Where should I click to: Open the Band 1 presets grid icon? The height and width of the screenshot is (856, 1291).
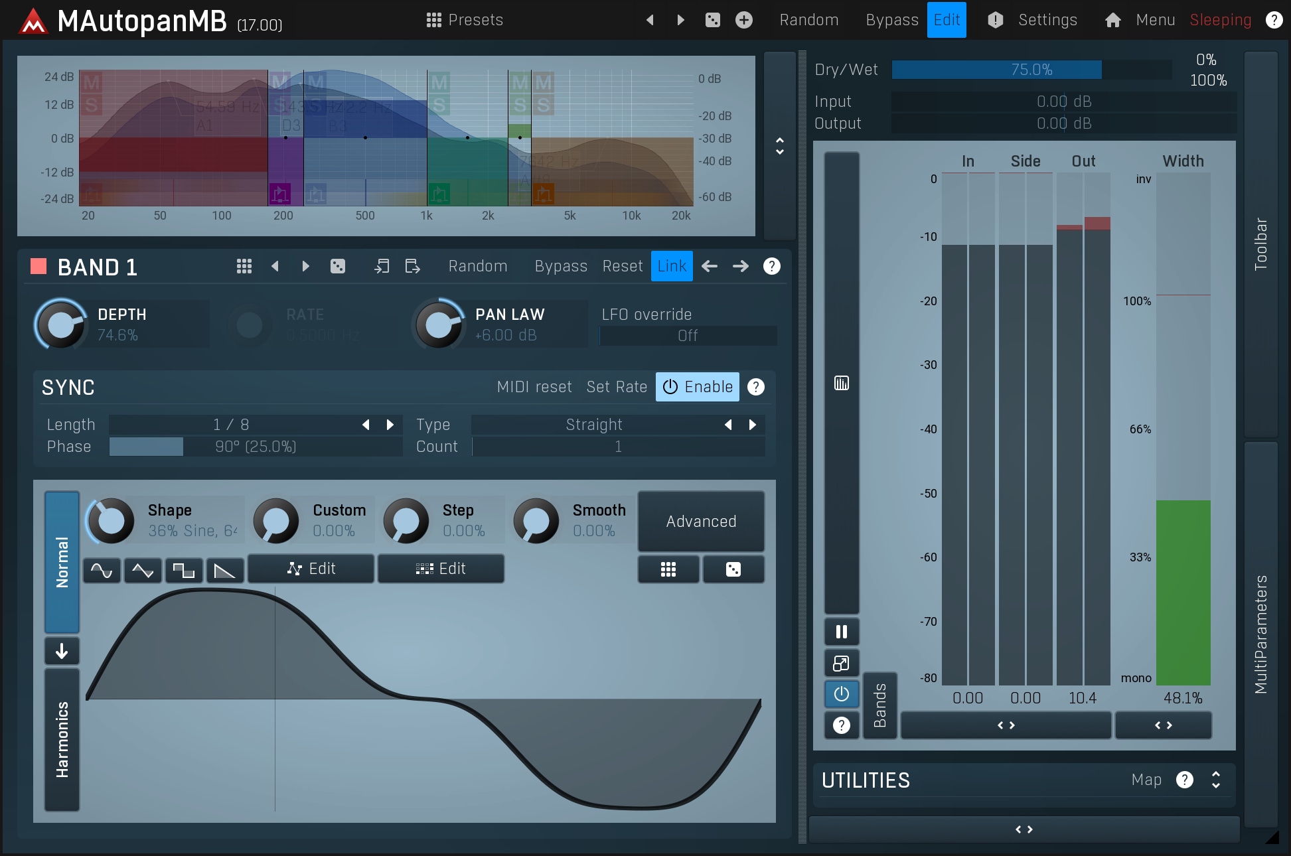point(244,267)
